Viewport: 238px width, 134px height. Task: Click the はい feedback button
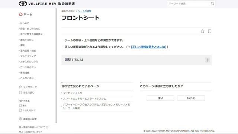click(x=160, y=98)
